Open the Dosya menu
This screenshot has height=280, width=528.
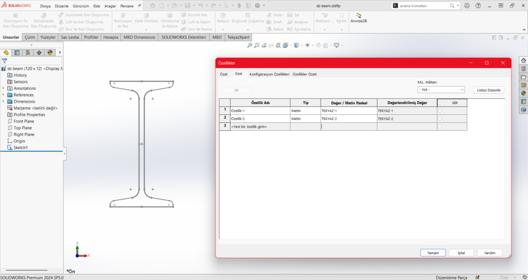(x=45, y=6)
